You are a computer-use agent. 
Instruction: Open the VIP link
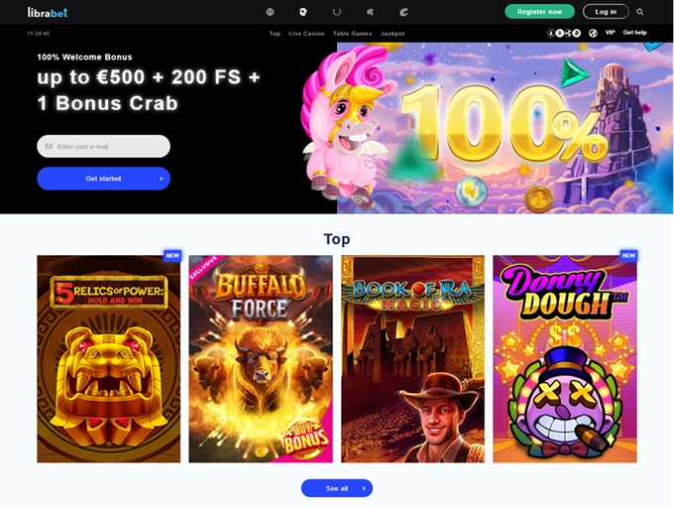610,33
